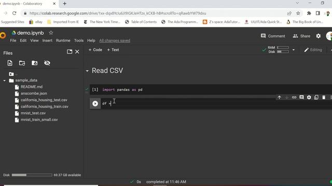Run the df cell
Image resolution: width=332 pixels, height=186 pixels.
click(95, 103)
